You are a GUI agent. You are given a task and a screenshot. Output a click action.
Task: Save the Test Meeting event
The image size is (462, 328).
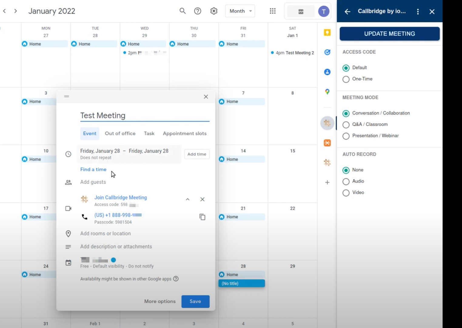[x=195, y=301]
